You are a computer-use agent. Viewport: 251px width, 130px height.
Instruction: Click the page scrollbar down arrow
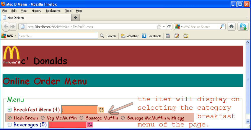point(248,121)
